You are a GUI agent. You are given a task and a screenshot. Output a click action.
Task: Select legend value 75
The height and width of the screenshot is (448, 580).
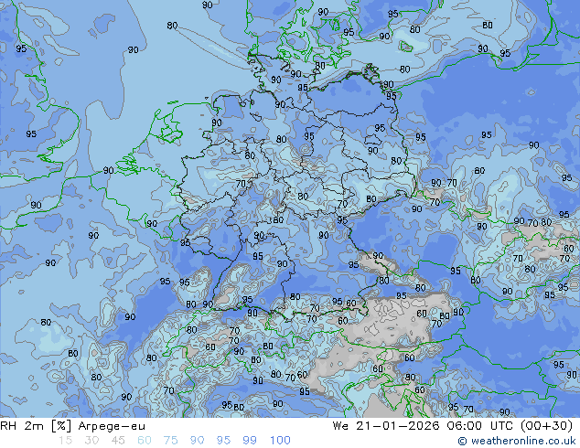point(170,441)
